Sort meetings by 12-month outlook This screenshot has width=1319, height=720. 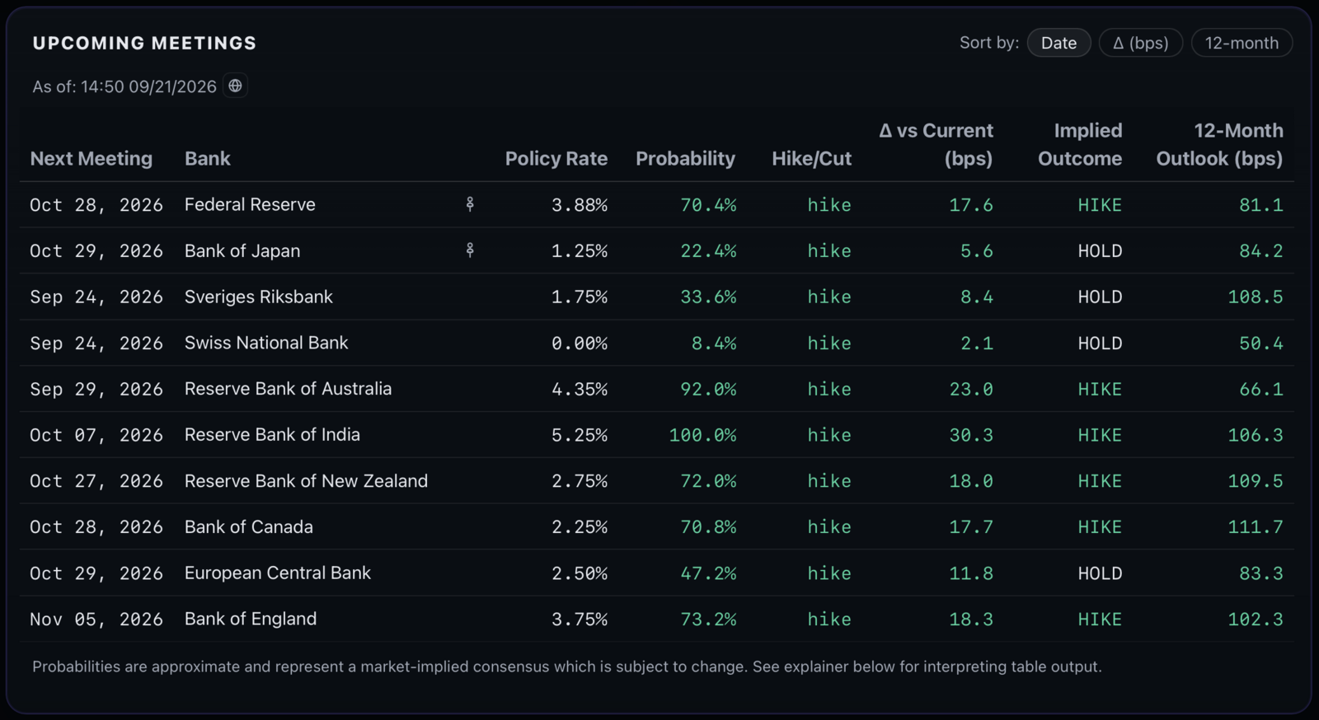[x=1242, y=43]
